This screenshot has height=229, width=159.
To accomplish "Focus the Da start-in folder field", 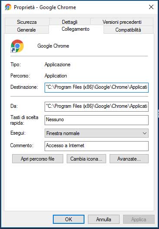I will point(97,106).
